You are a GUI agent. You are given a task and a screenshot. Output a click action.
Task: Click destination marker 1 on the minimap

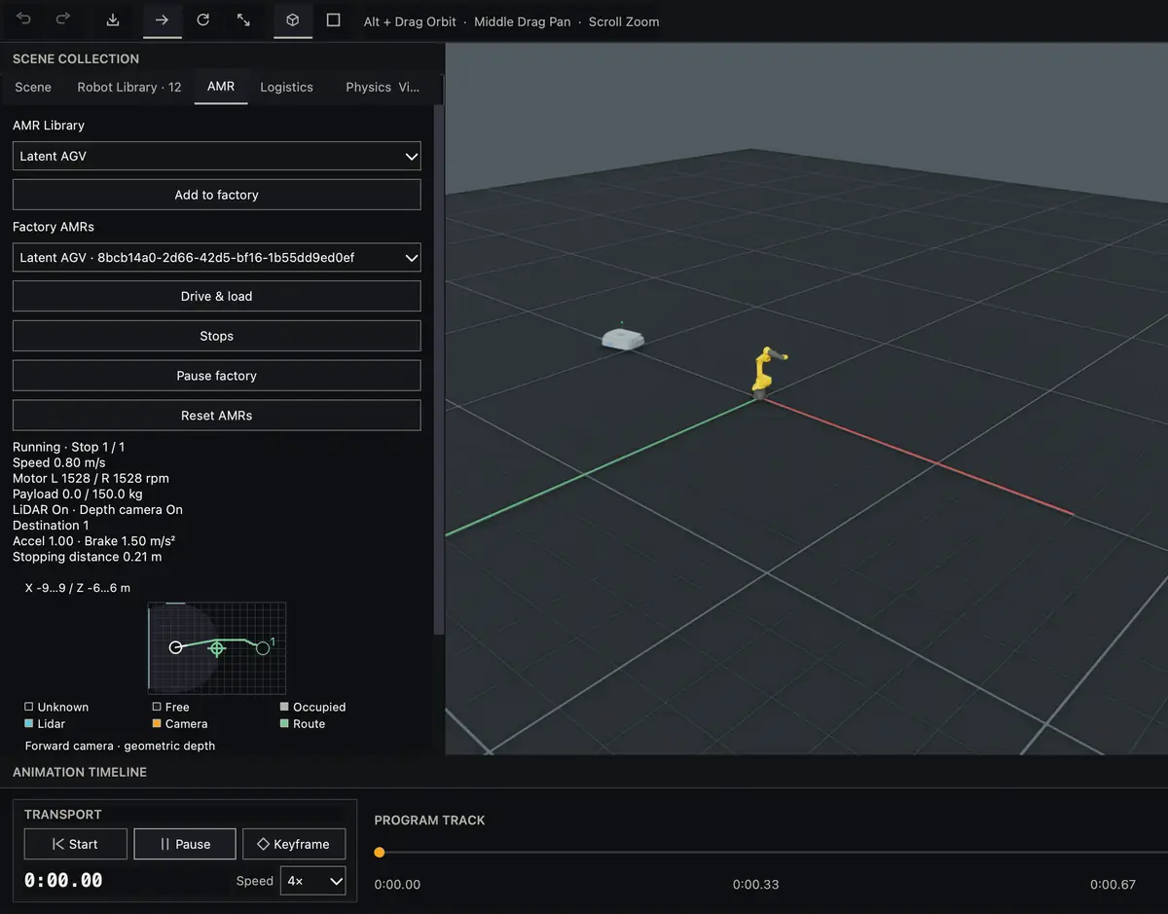263,647
